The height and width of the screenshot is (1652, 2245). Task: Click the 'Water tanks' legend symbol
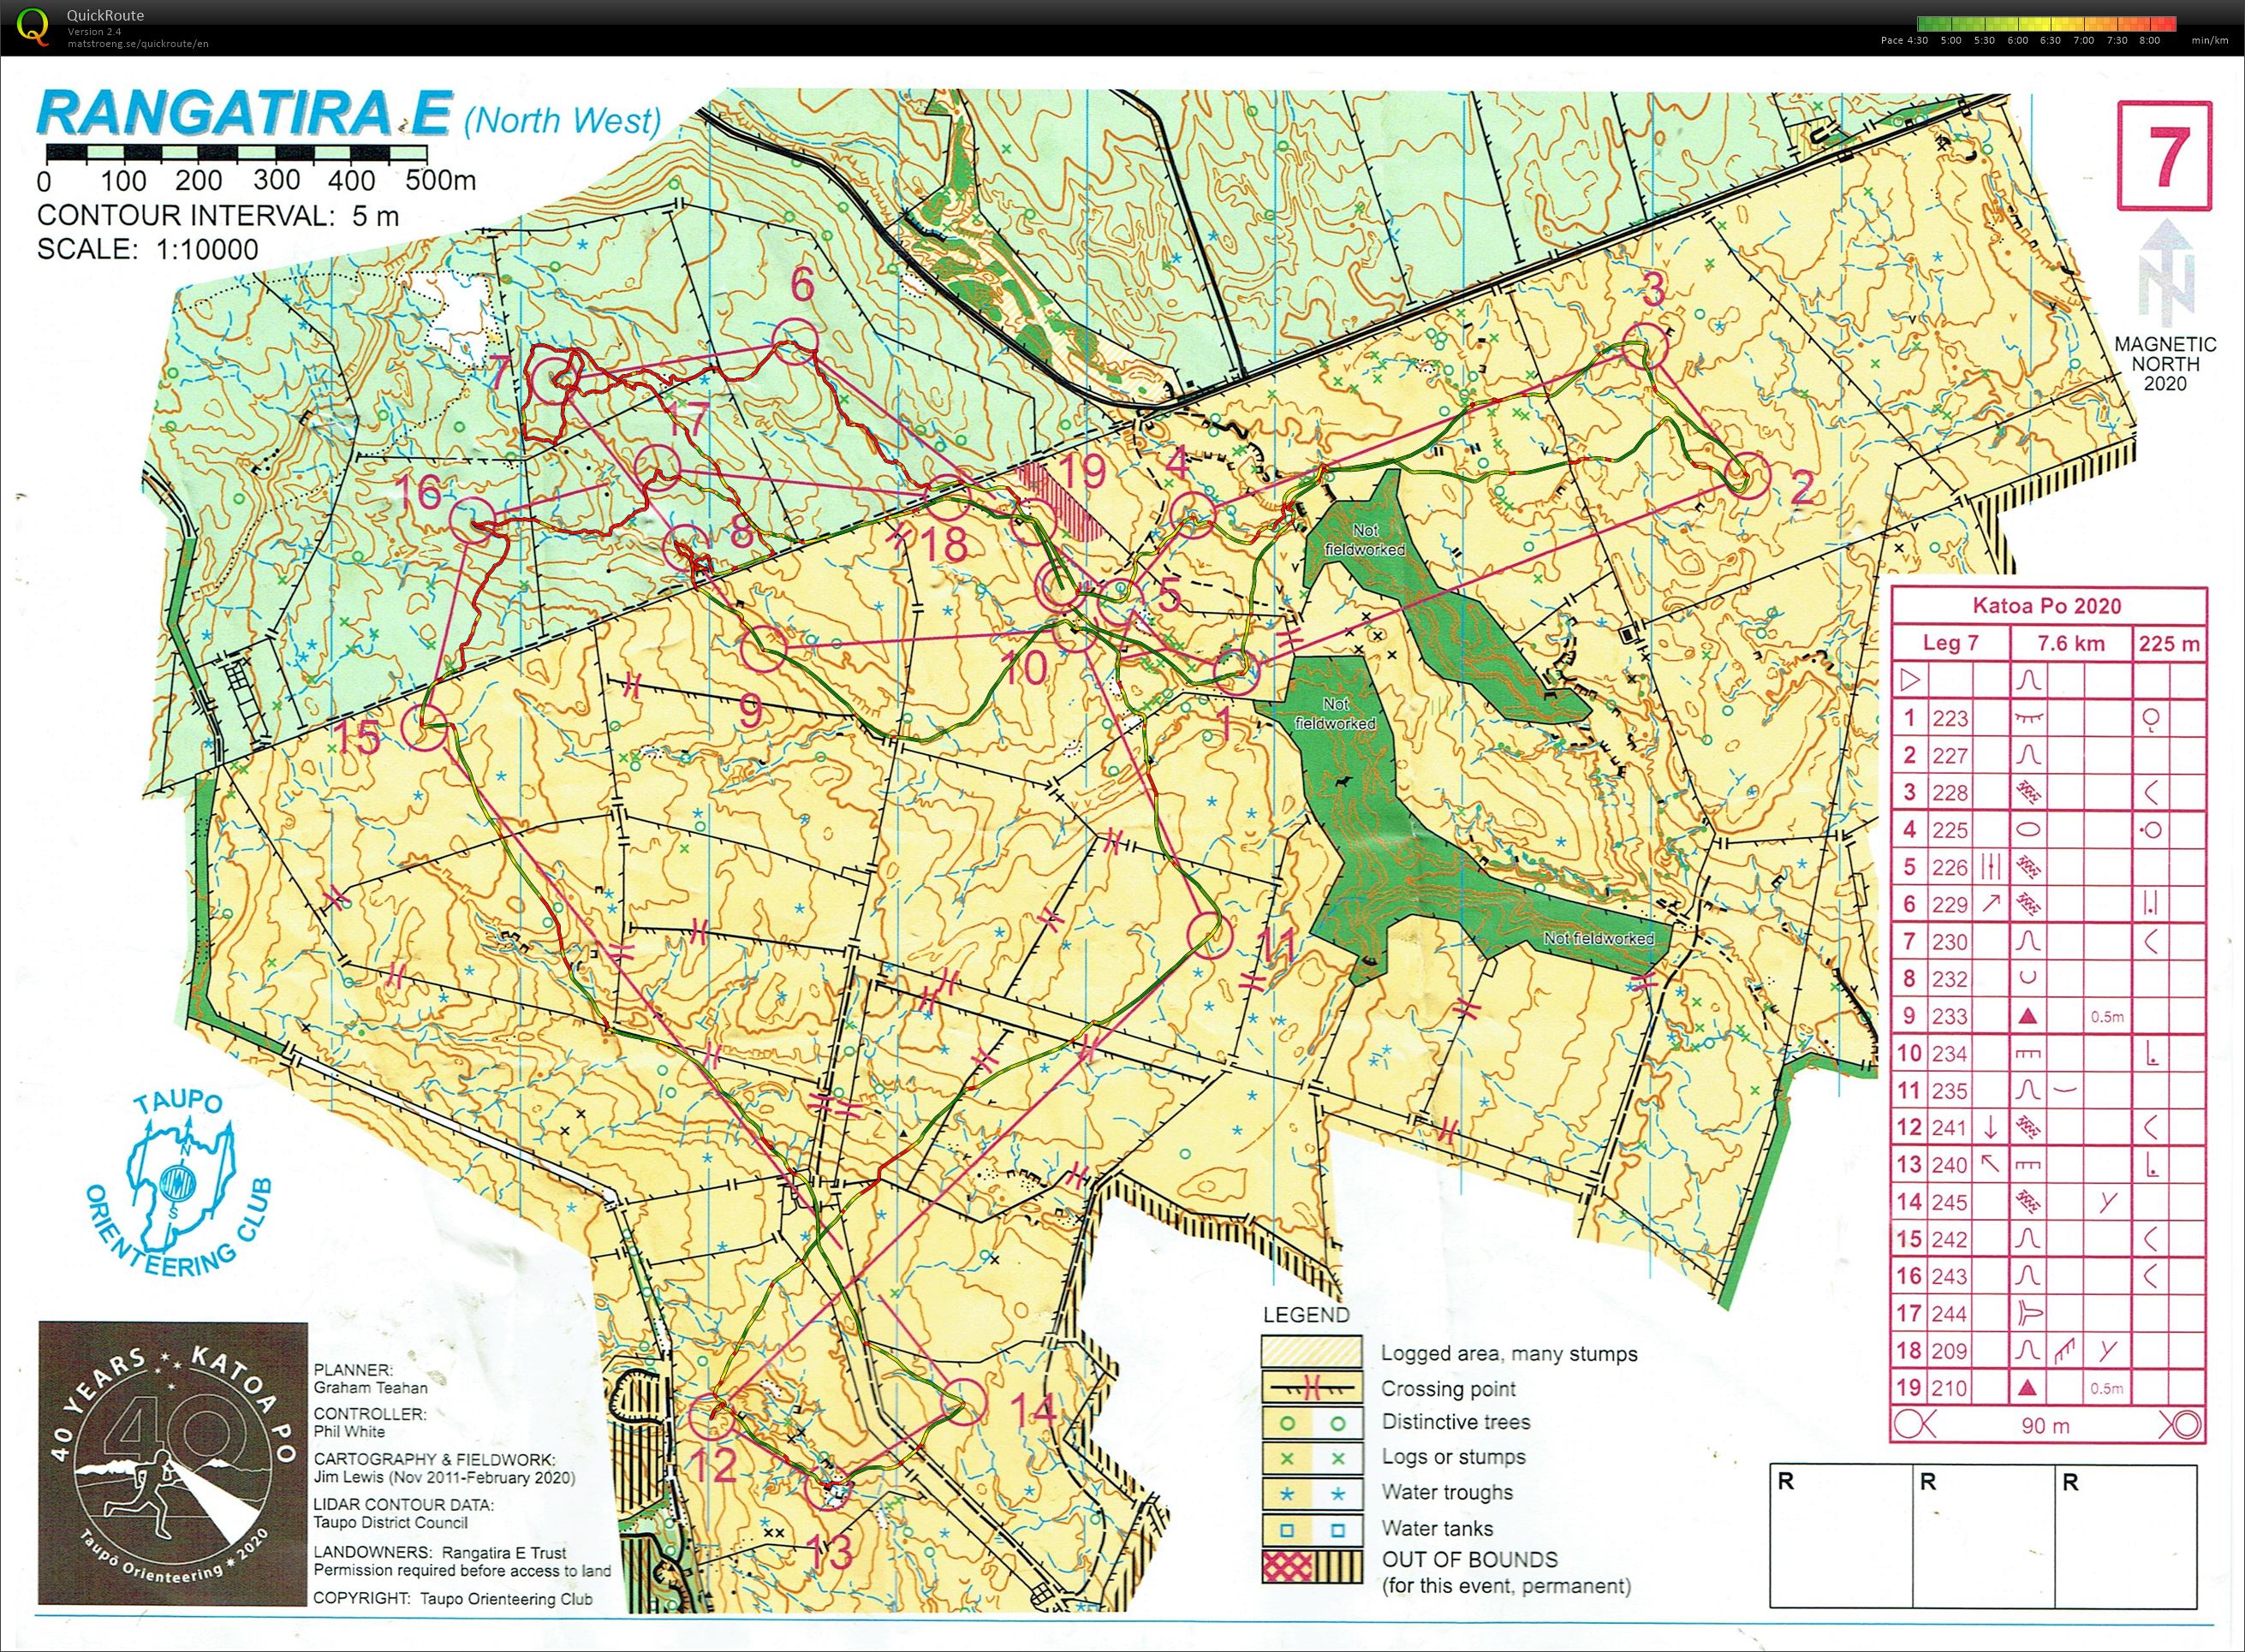click(x=1311, y=1529)
